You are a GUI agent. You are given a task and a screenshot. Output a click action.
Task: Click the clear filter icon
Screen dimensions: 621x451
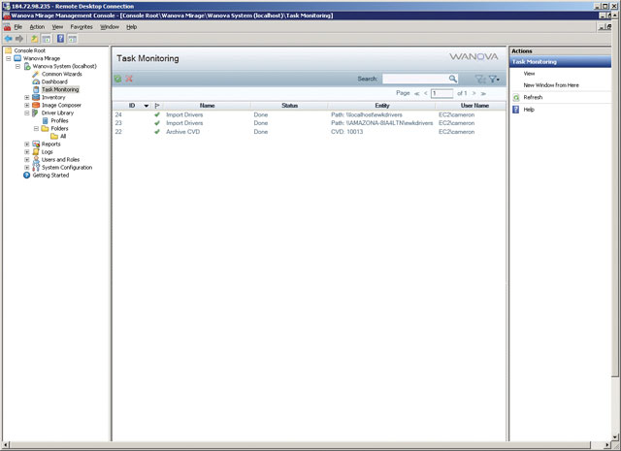(x=480, y=80)
